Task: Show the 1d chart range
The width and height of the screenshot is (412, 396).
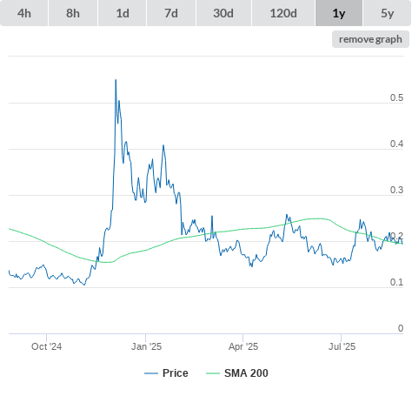Action: [x=123, y=13]
